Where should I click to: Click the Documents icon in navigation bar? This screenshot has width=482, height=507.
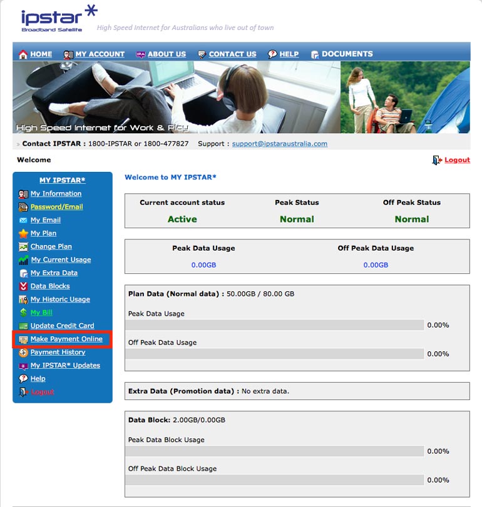(x=315, y=54)
